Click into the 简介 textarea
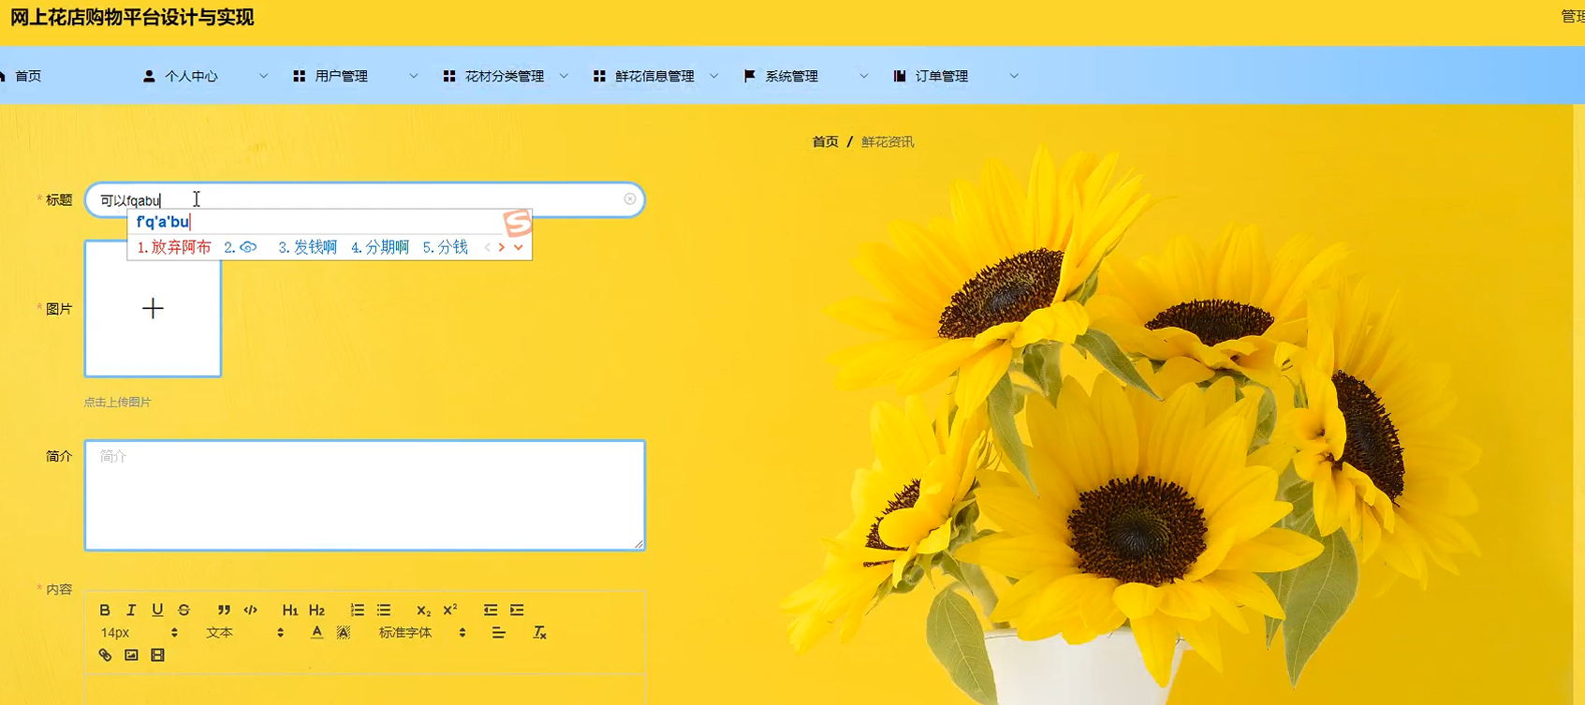1585x705 pixels. pyautogui.click(x=364, y=495)
